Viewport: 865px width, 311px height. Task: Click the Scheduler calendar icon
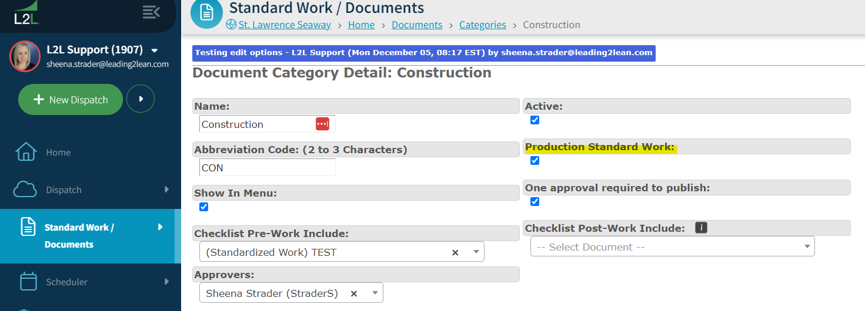click(x=28, y=281)
